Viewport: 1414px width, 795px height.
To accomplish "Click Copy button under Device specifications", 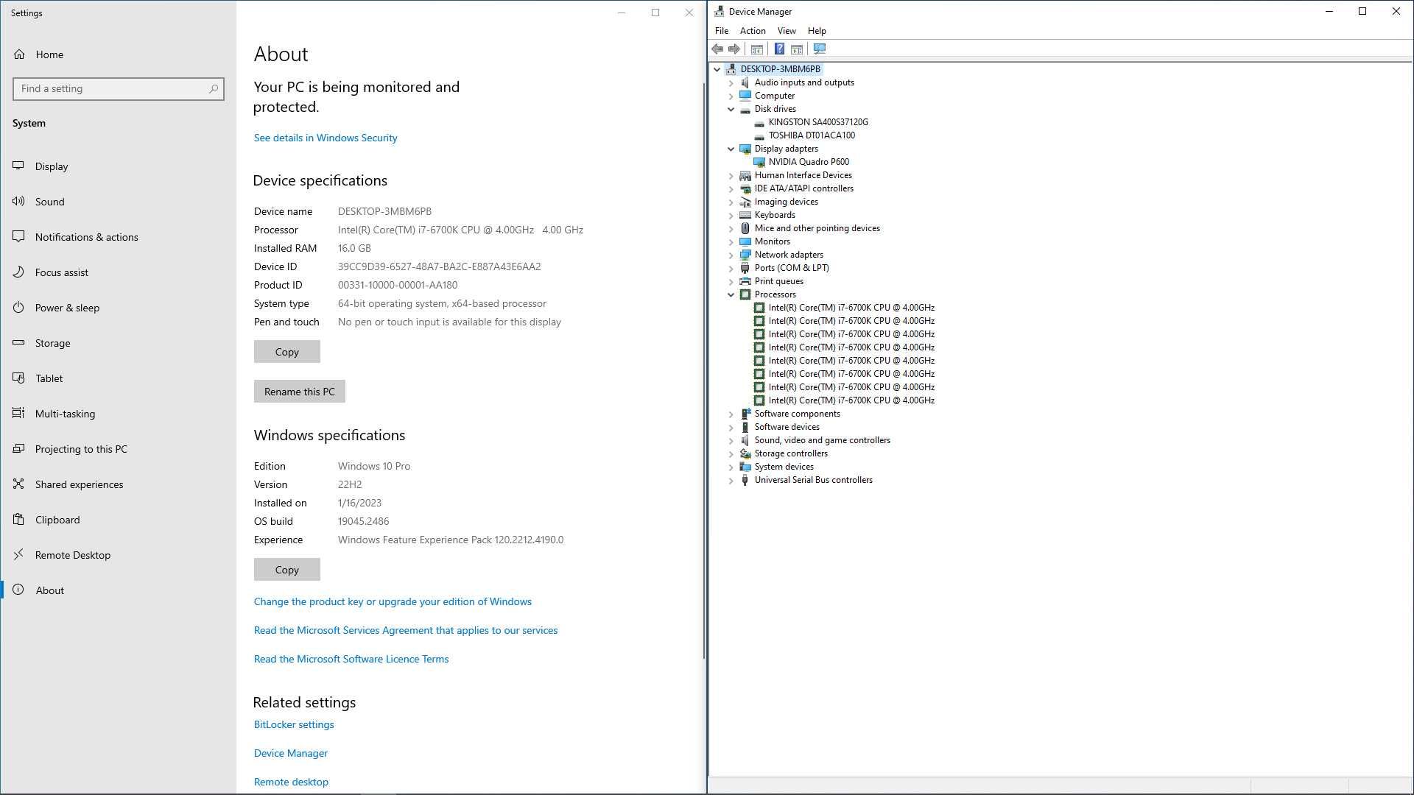I will 286,351.
